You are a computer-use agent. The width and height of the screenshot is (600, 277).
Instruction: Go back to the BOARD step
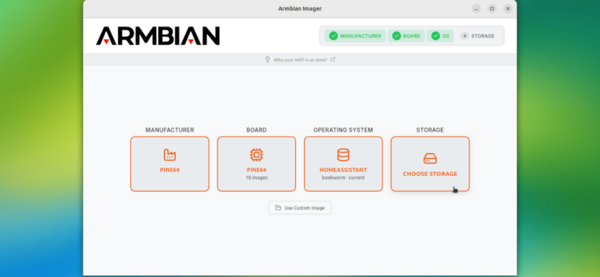pyautogui.click(x=406, y=36)
